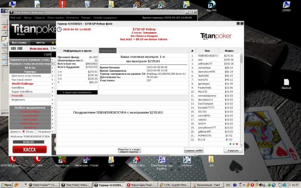301x188 pixels.
Task: Click the Фильтры вкл. link
Action: pos(39,49)
